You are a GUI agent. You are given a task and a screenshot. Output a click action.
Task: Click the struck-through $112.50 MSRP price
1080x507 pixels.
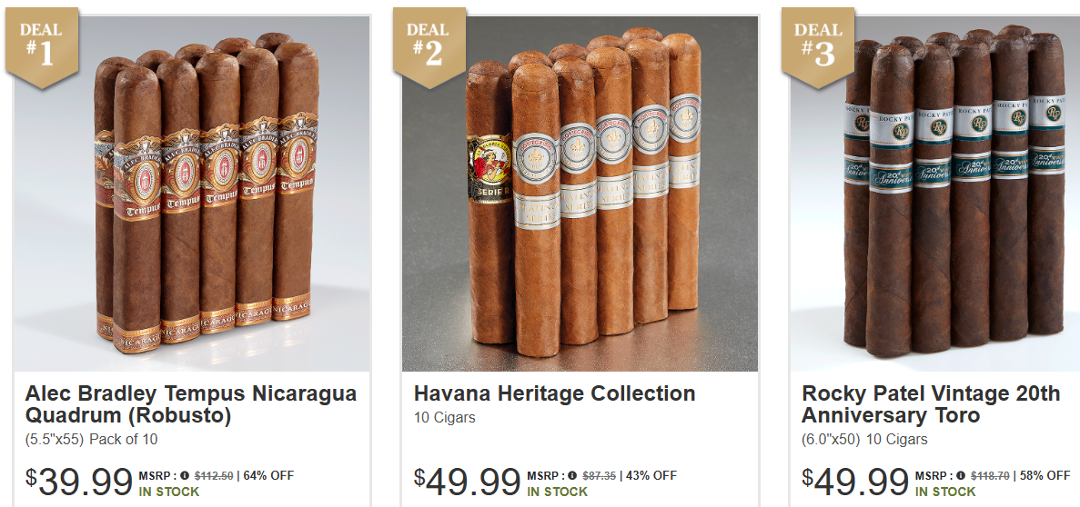[214, 475]
